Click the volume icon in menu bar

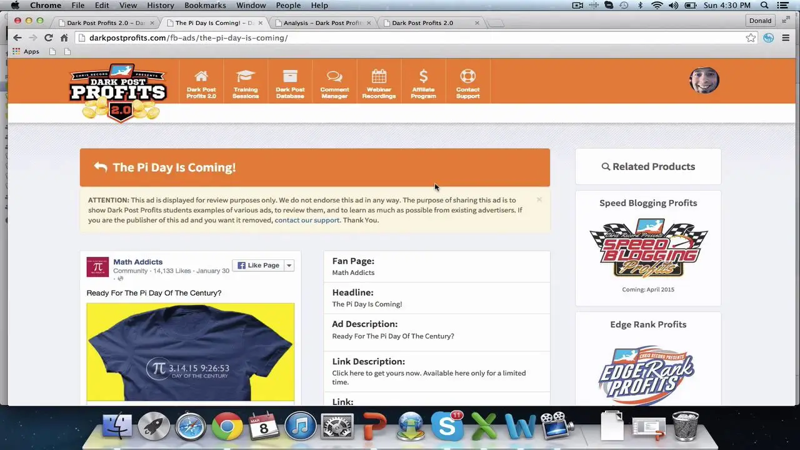click(674, 6)
